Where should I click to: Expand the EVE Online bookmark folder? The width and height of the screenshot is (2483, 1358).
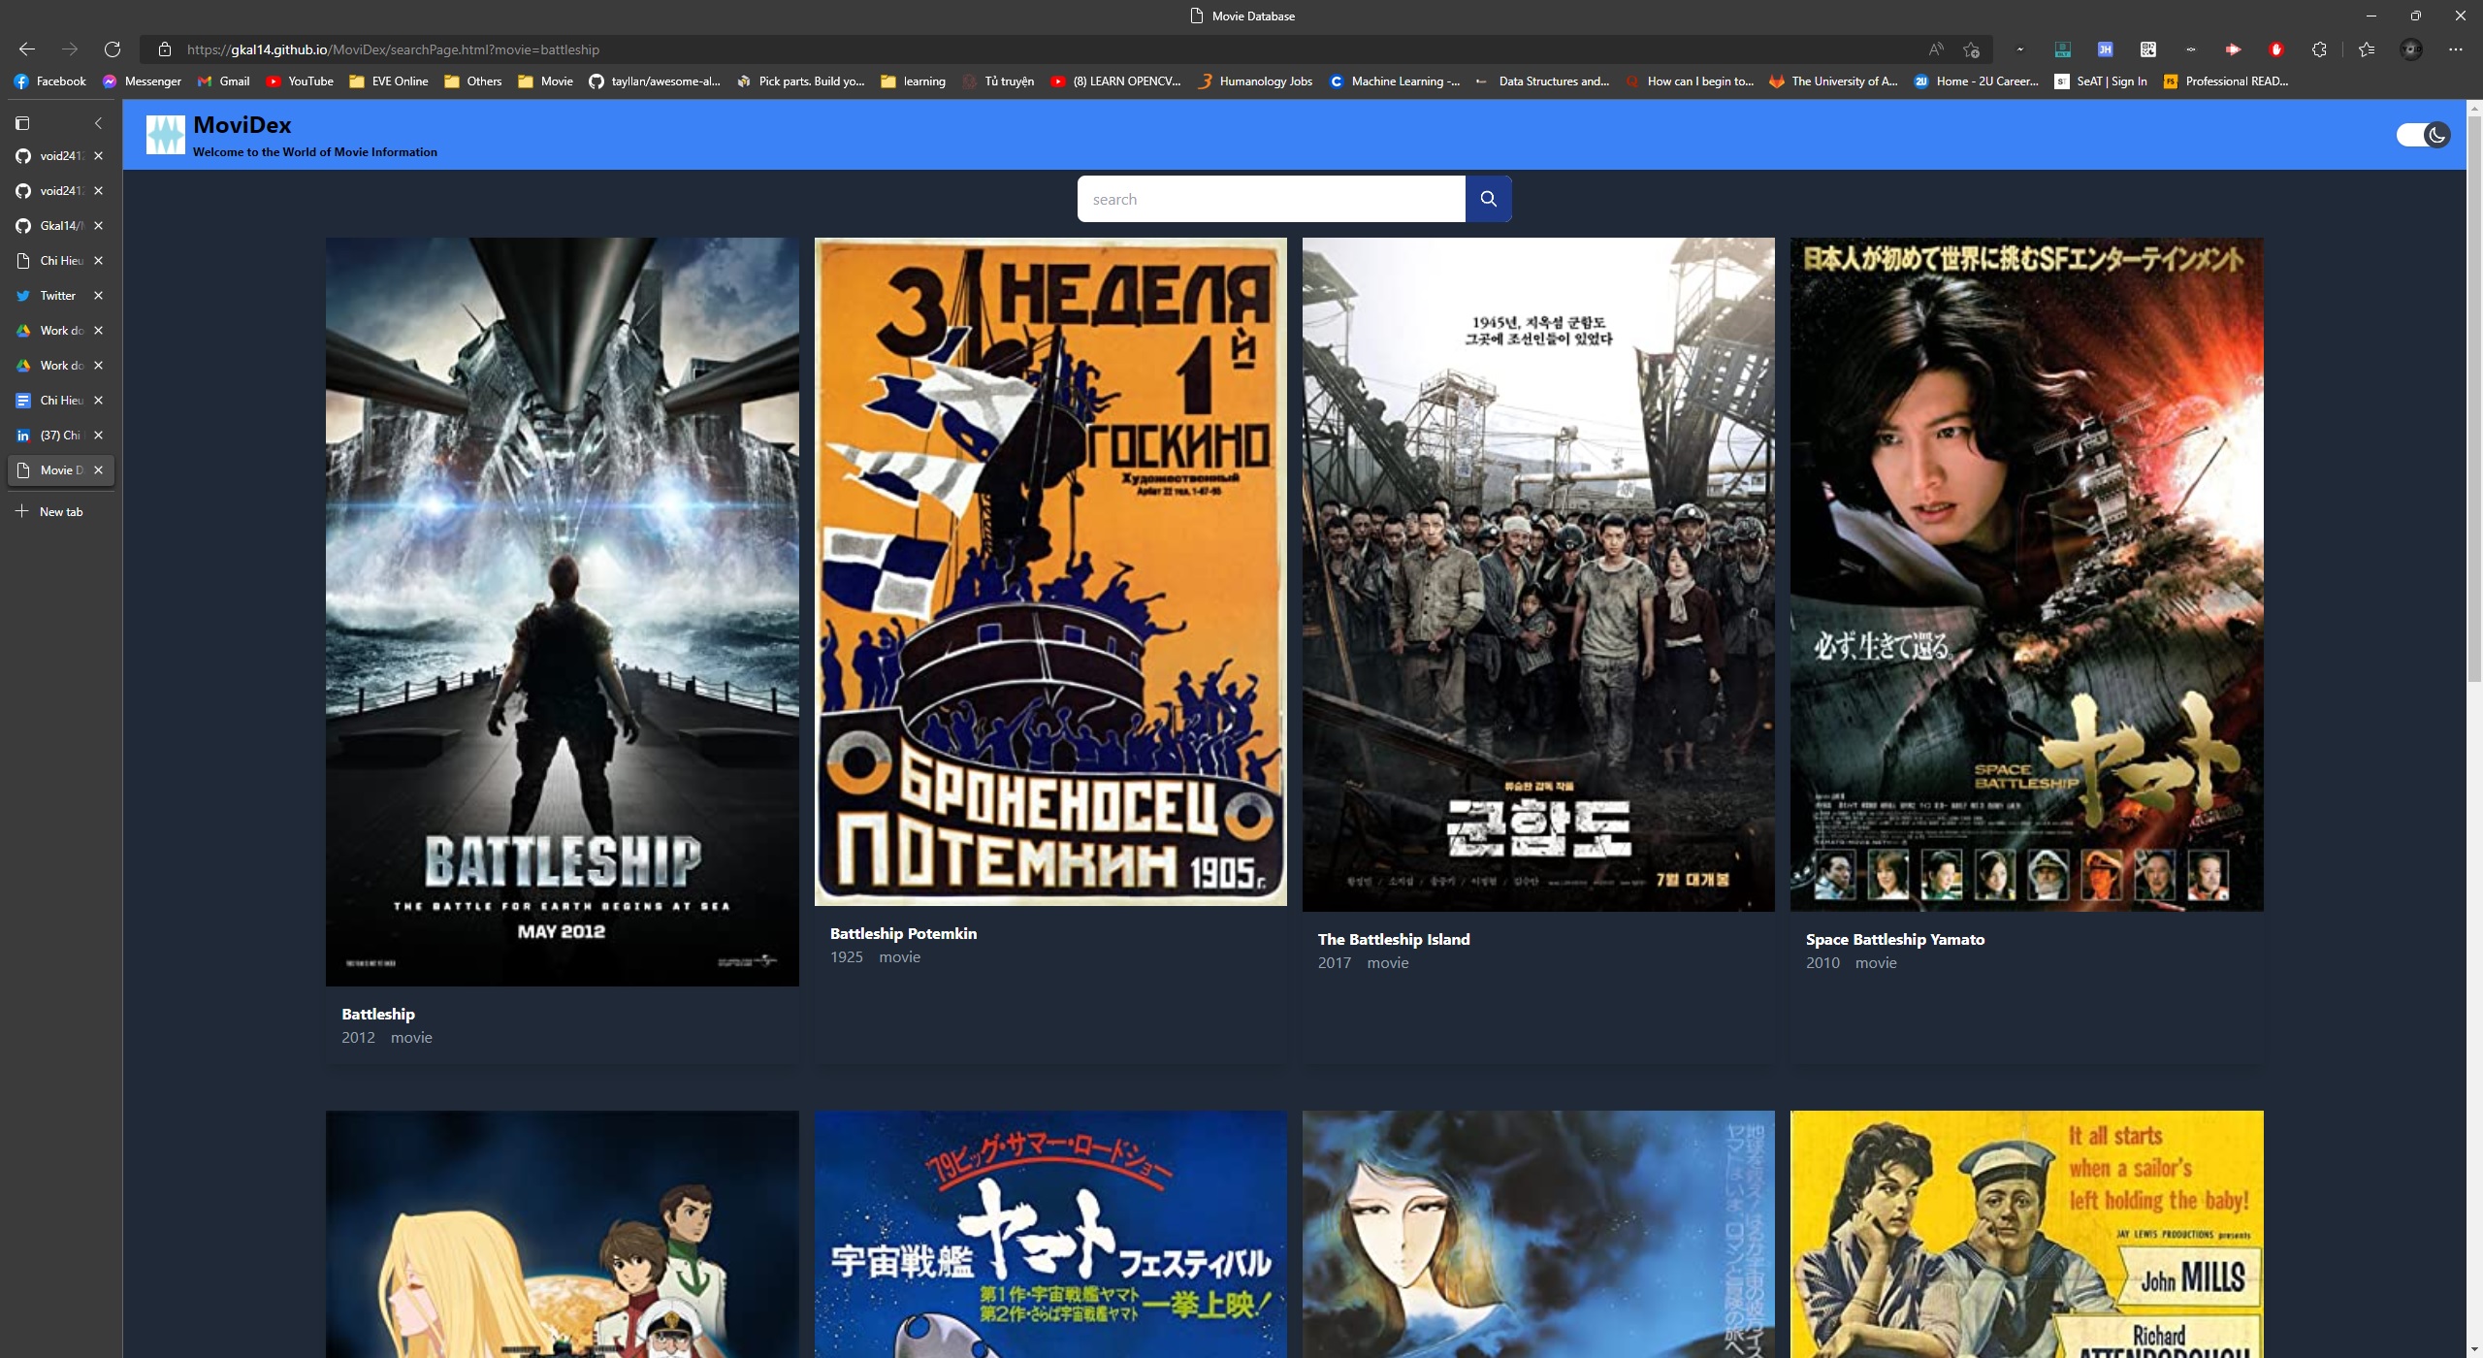coord(389,81)
